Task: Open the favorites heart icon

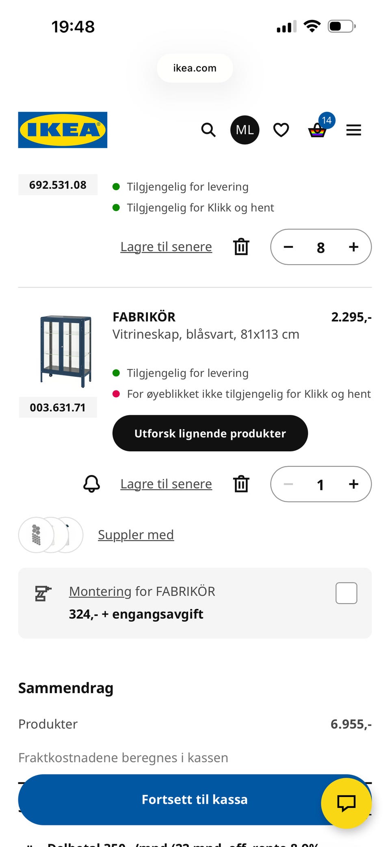Action: [x=281, y=130]
